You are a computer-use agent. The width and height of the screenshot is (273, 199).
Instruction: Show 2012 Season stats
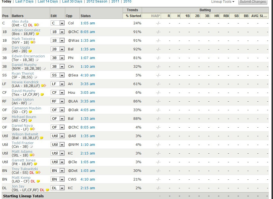point(97,2)
